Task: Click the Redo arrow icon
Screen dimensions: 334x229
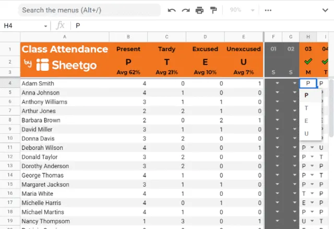Action: [186, 10]
